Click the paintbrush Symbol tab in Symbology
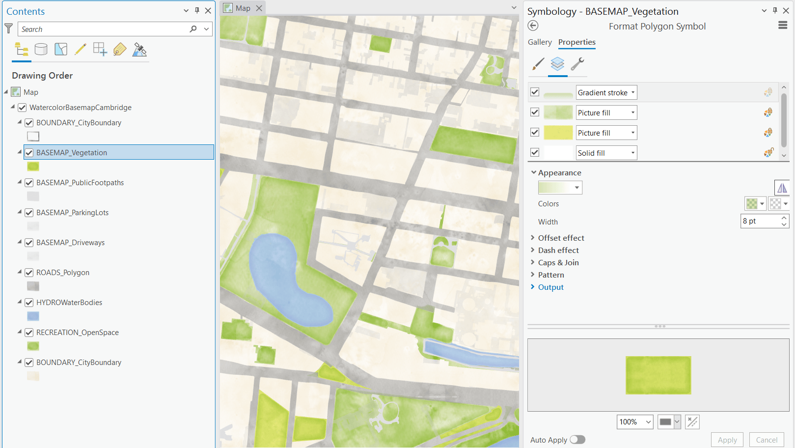Viewport: 795px width, 448px height. point(537,64)
